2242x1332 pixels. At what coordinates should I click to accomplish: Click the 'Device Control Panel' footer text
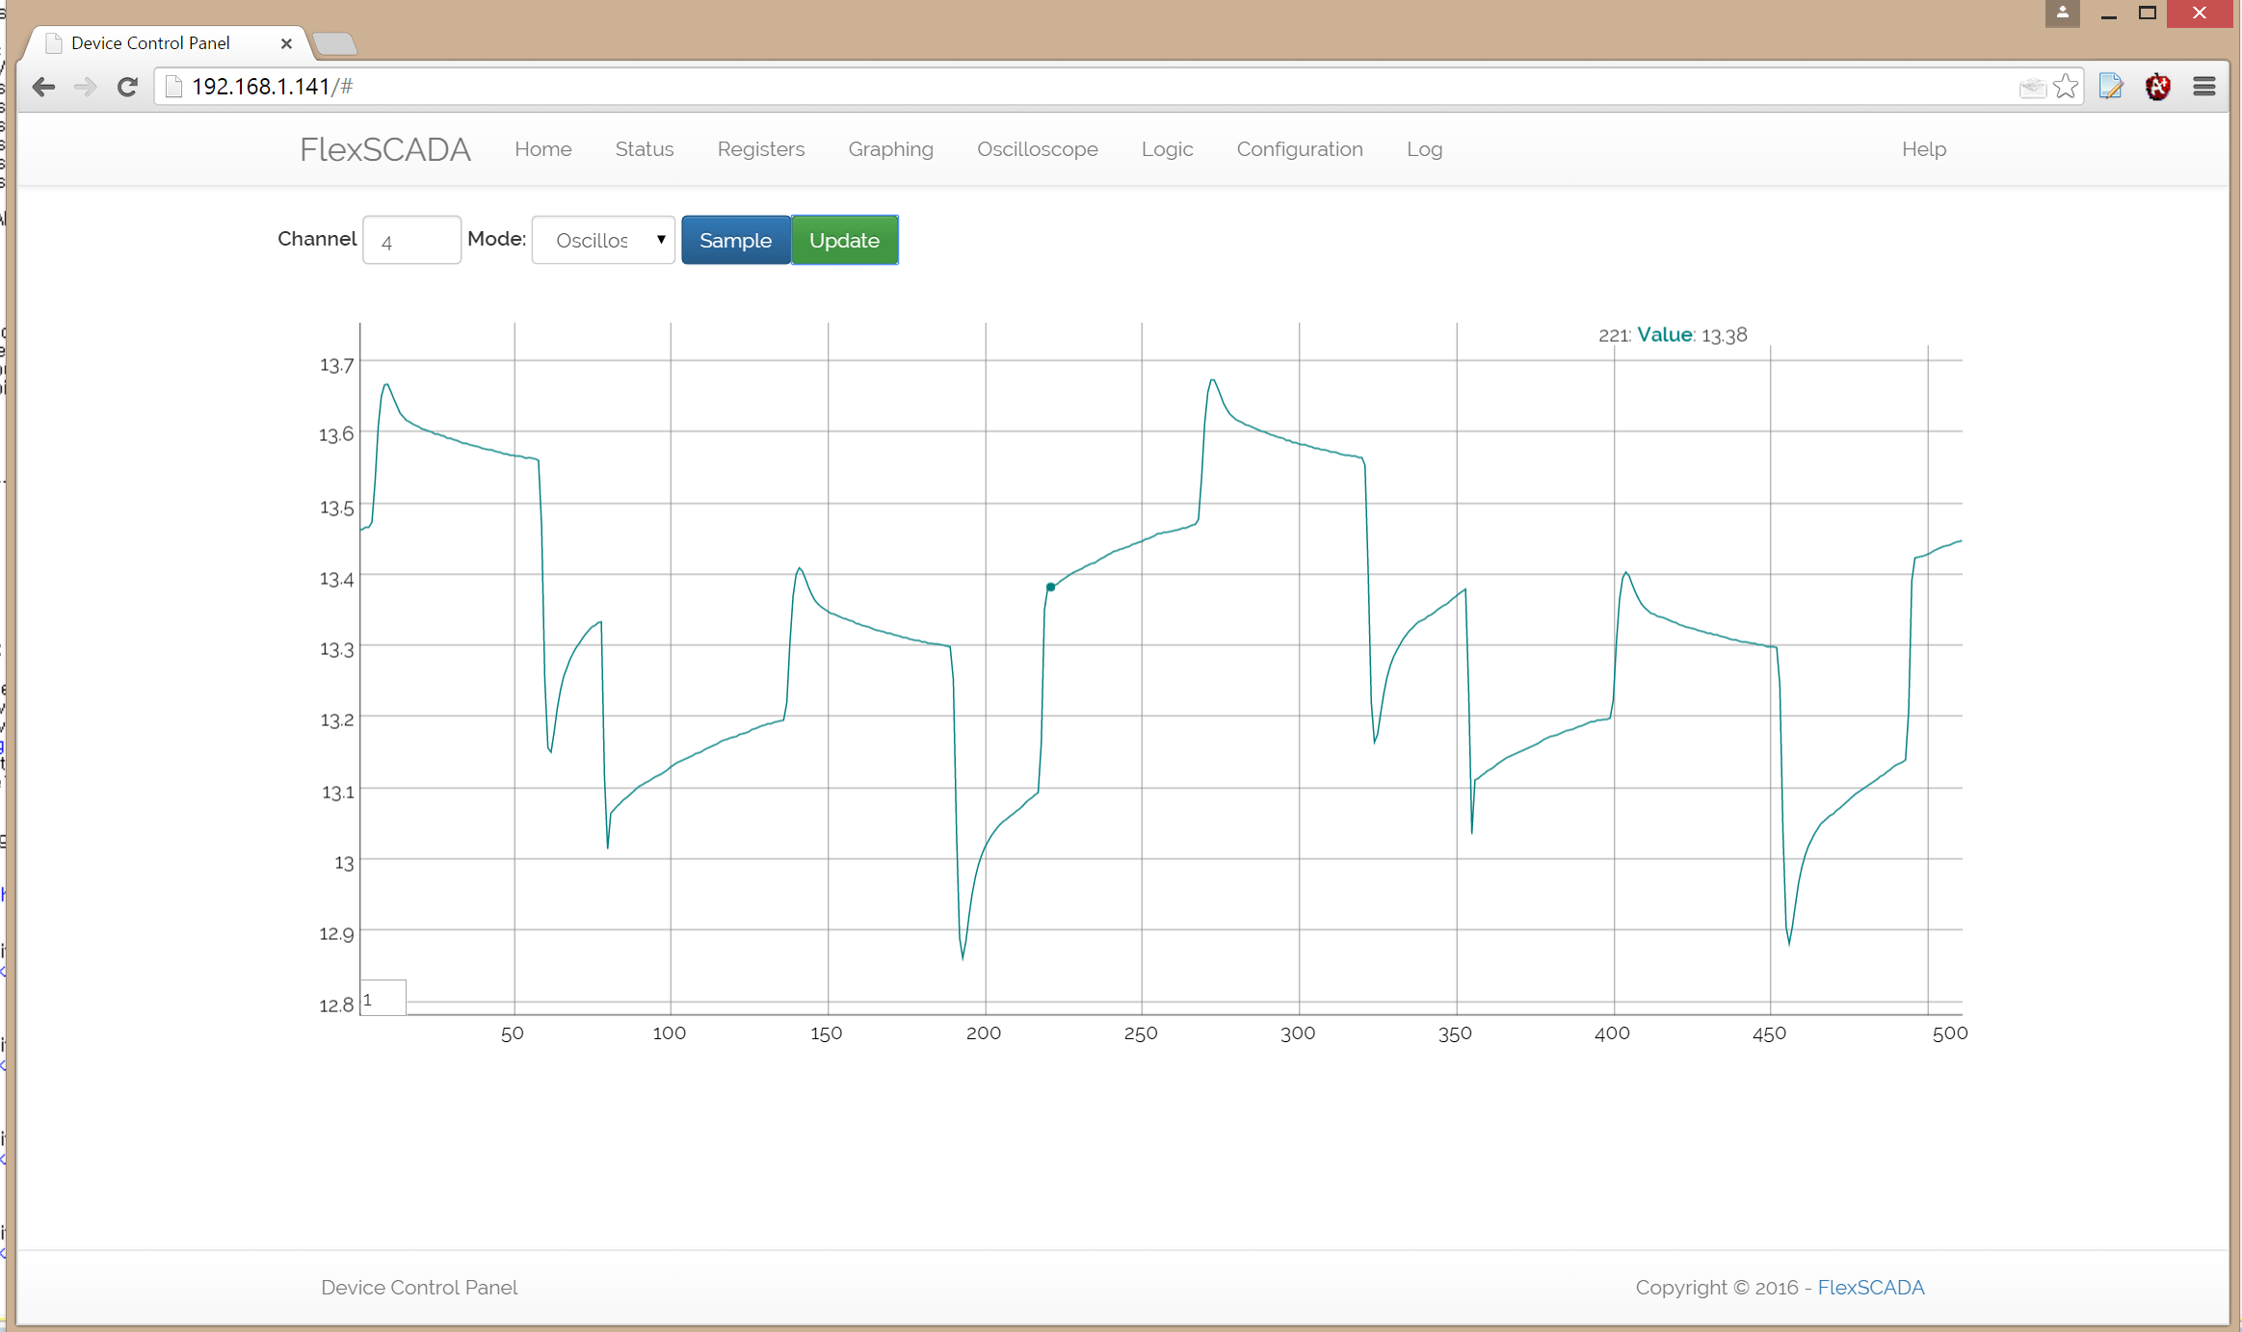click(x=419, y=1288)
